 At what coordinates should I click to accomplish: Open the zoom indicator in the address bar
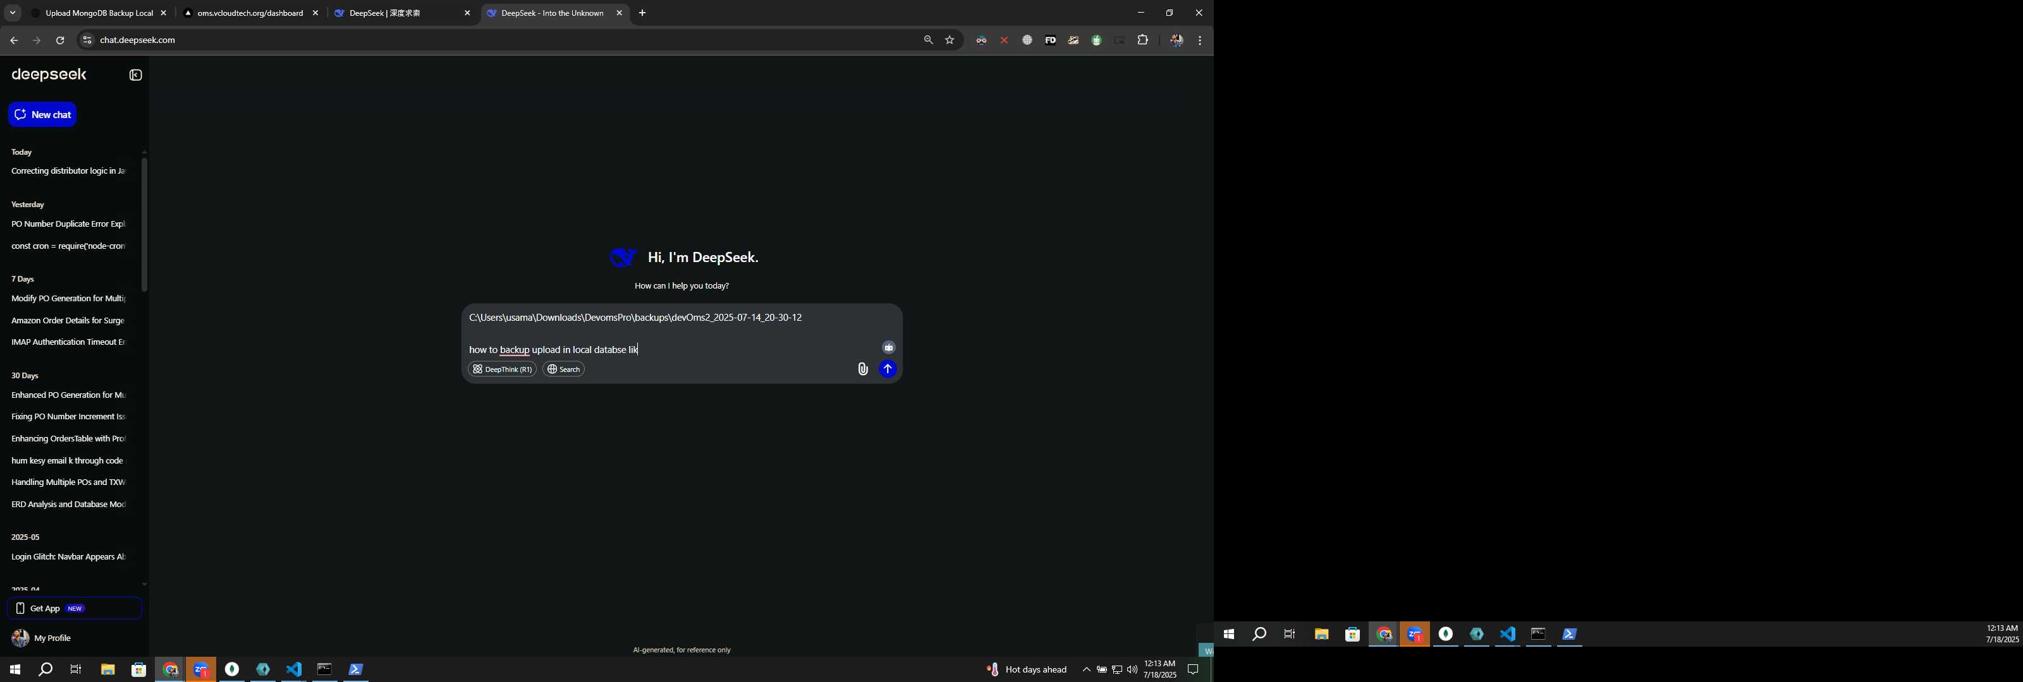pos(928,40)
